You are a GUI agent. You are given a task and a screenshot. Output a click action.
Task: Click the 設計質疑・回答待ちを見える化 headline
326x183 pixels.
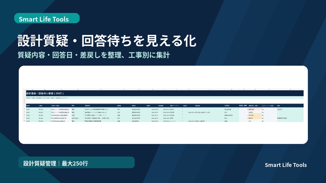[107, 41]
